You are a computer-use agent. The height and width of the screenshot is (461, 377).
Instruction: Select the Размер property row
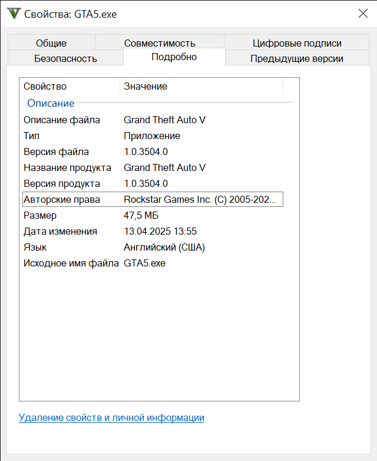(40, 215)
